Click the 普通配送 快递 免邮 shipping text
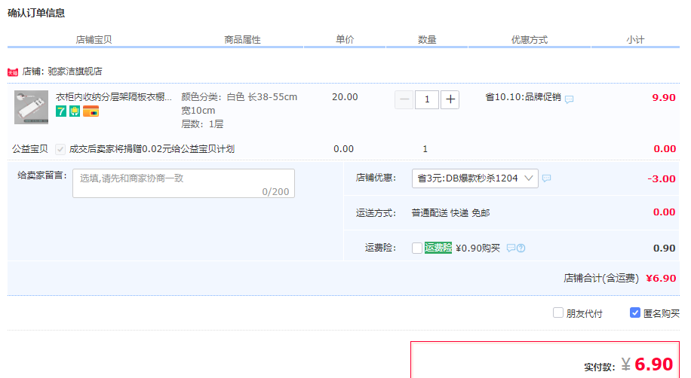The image size is (691, 378). 451,213
